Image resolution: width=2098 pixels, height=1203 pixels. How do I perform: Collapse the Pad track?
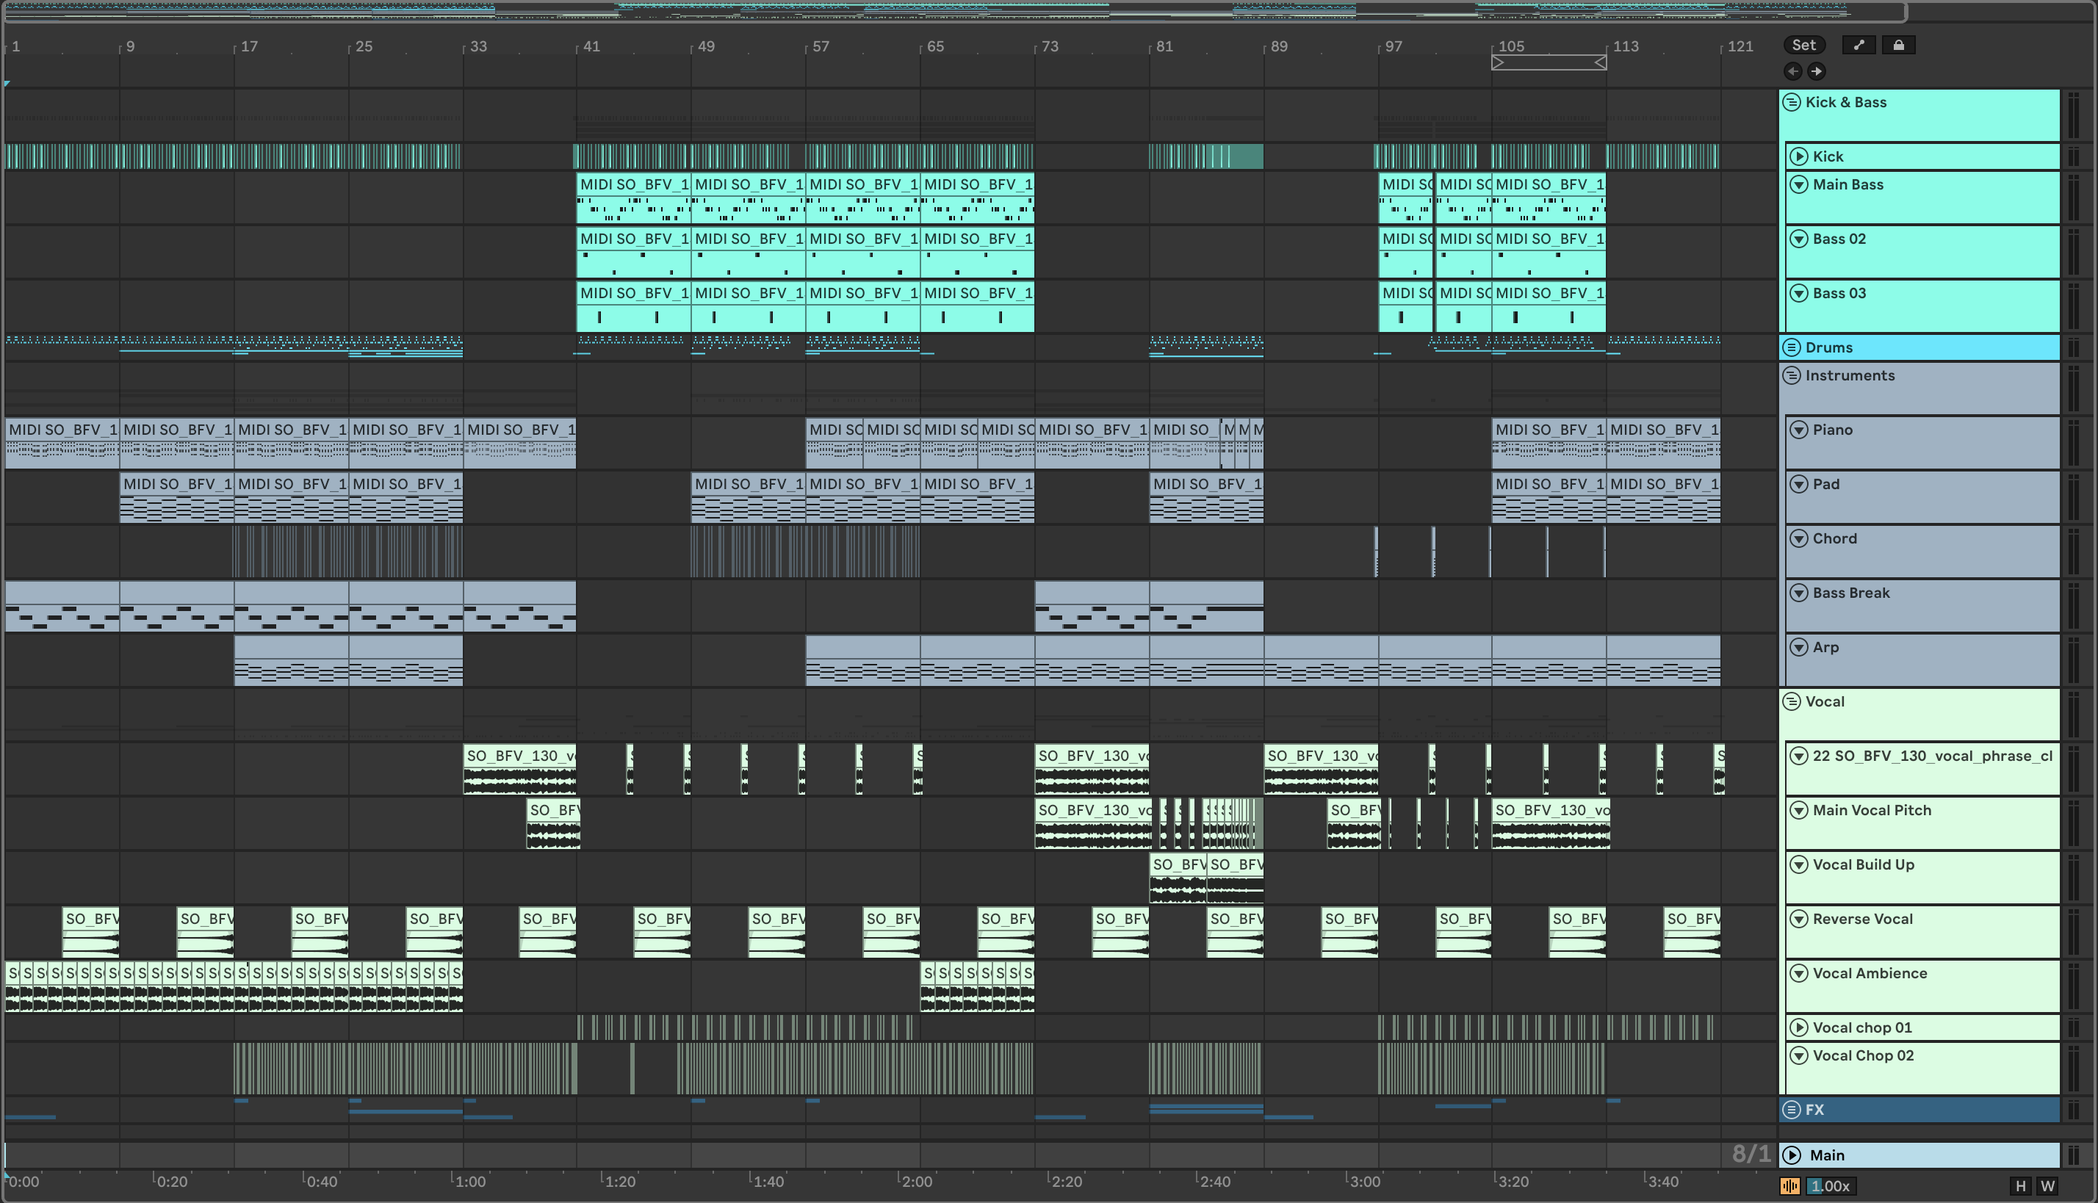pyautogui.click(x=1799, y=485)
